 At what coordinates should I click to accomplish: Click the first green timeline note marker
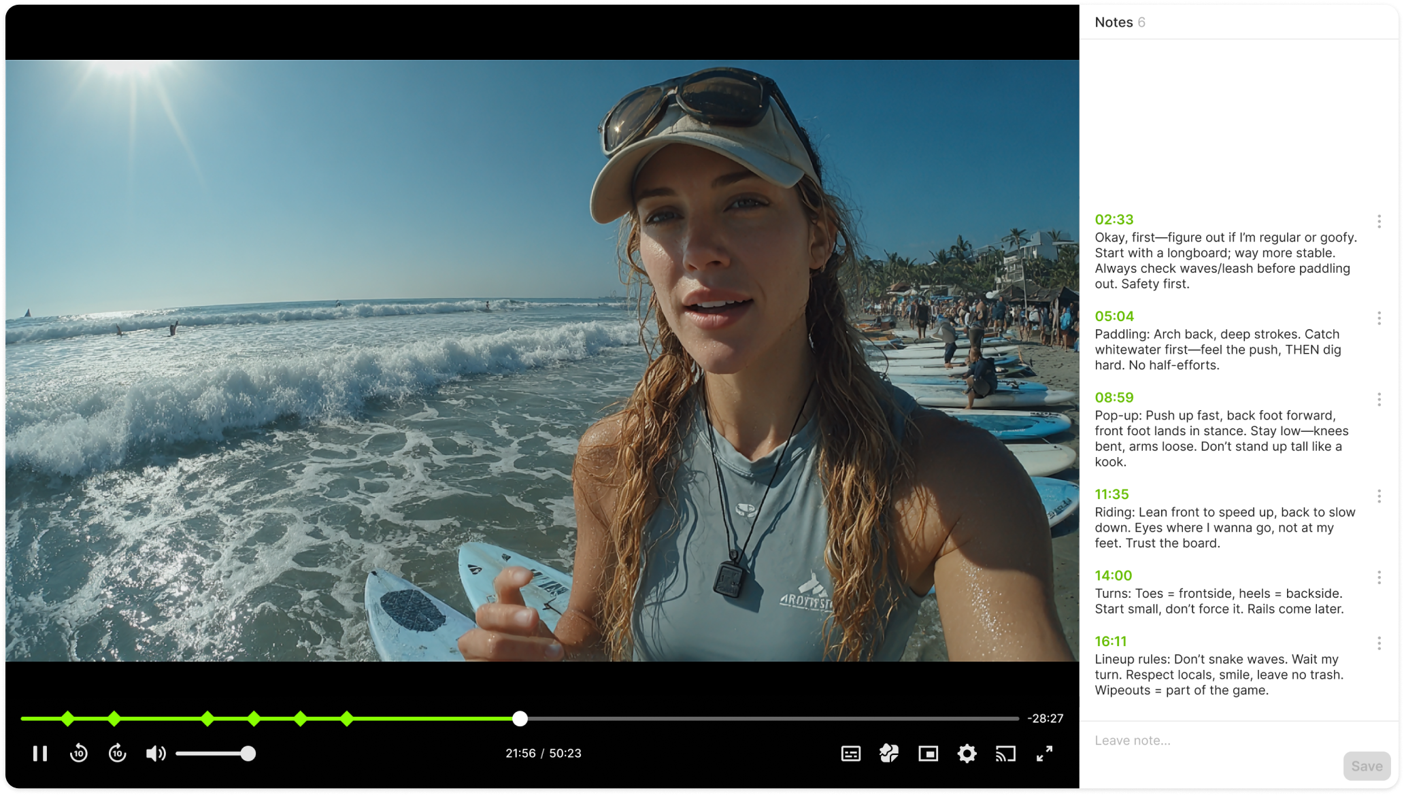click(67, 718)
